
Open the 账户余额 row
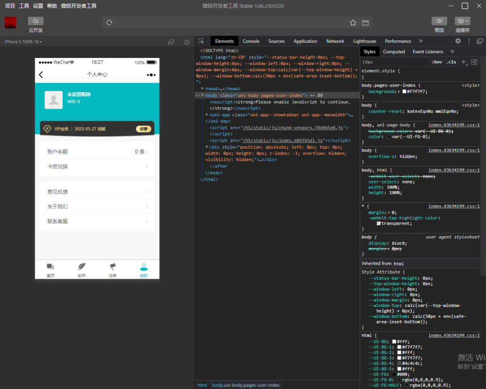[x=97, y=152]
